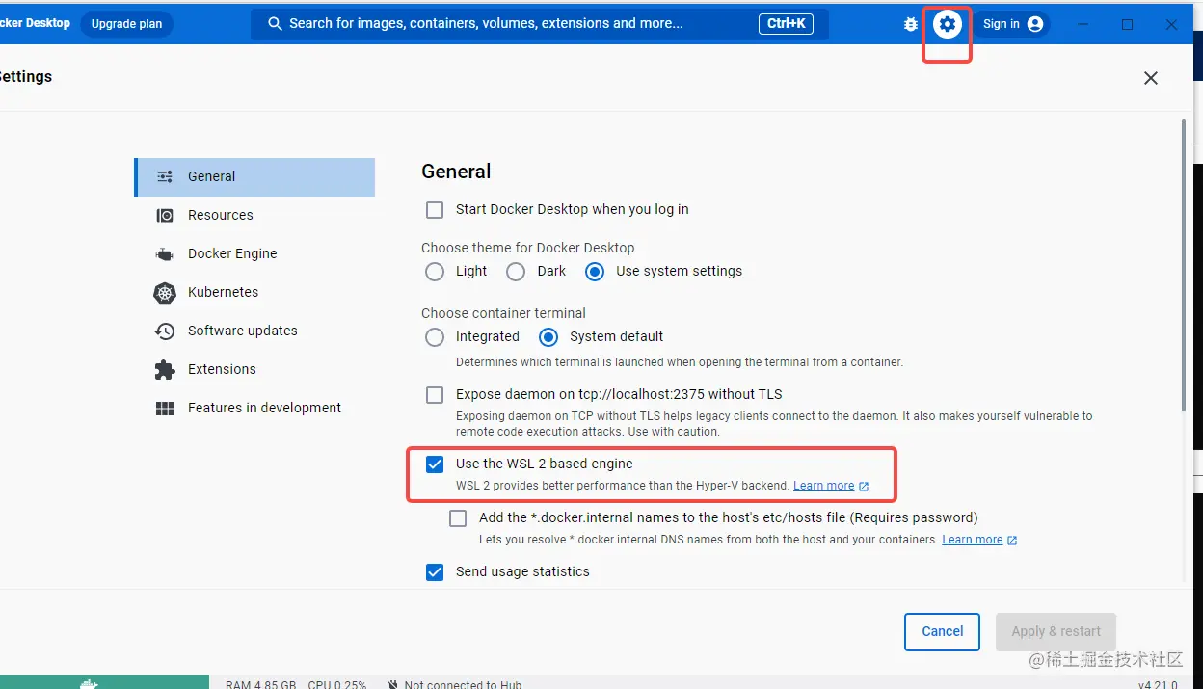Open the Resources settings tab

(x=255, y=215)
